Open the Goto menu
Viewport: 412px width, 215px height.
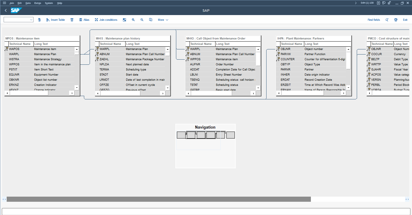(28, 3)
